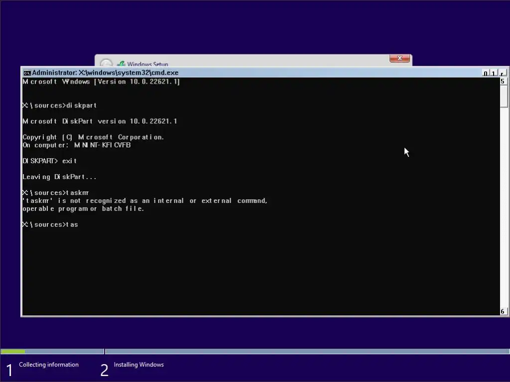This screenshot has width=510, height=382.
Task: Click the 'Leaving DiskPart...' line
Action: tap(60, 177)
